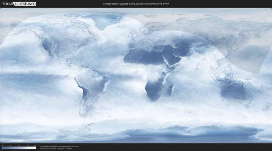Image resolution: width=272 pixels, height=151 pixels.
Task: Click the 'Data provided by NASA's Aqua & Terra satellite' text
Action: [53, 146]
